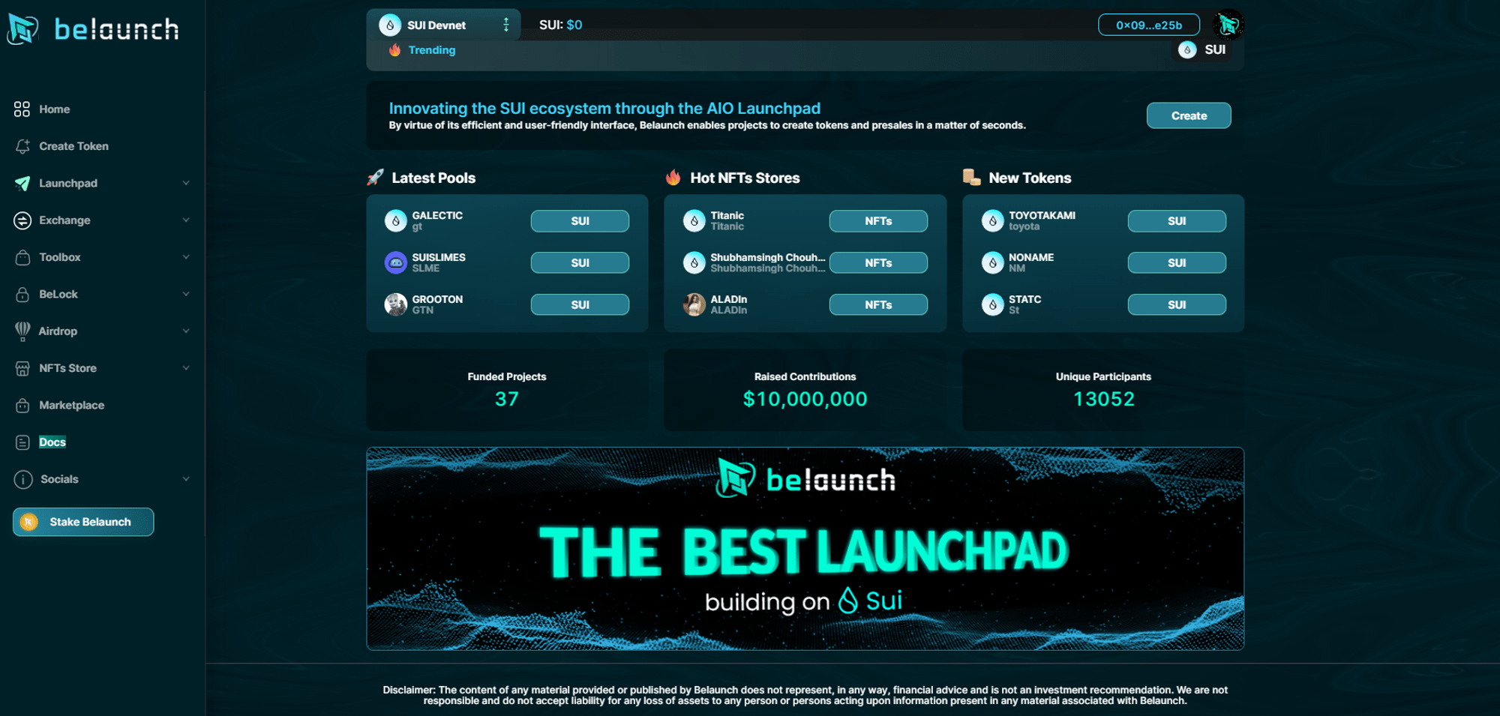The width and height of the screenshot is (1500, 716).
Task: Click the network selector vertical dots
Action: [x=506, y=25]
